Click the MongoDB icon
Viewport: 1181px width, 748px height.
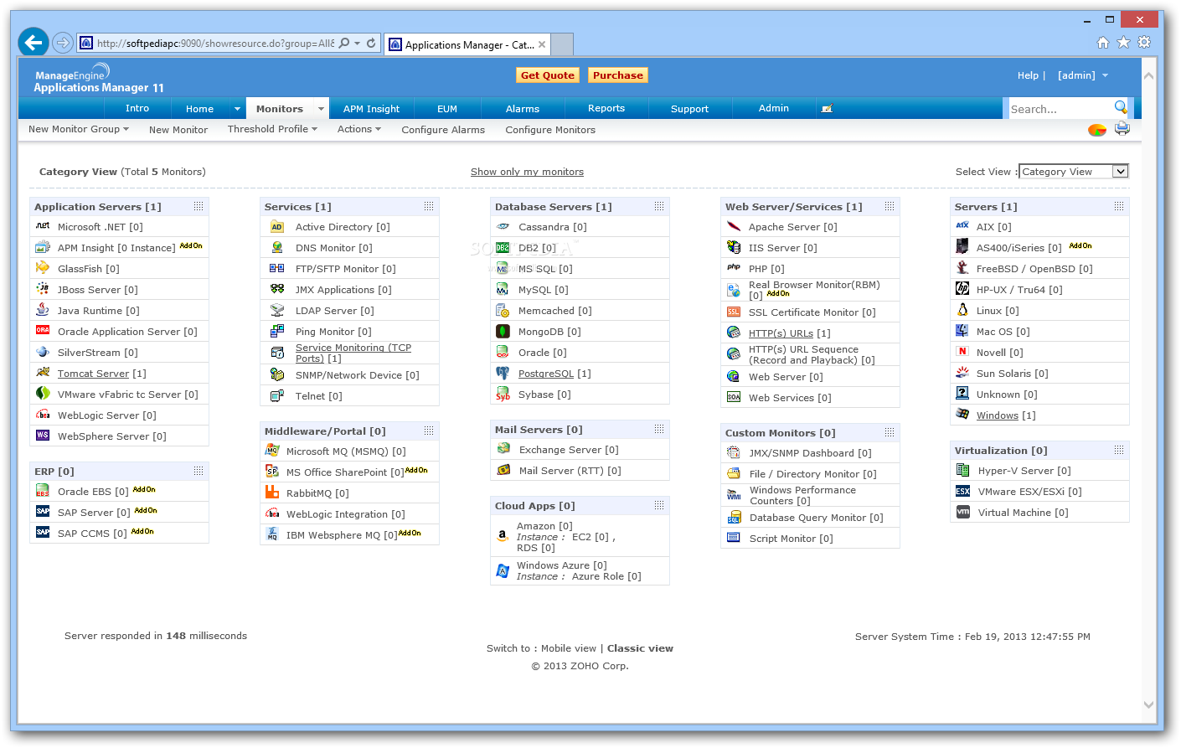503,331
